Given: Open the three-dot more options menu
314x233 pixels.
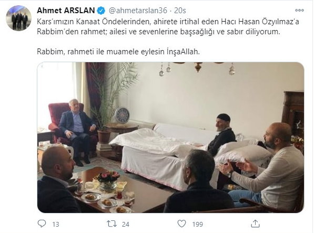Looking at the screenshot, I should [299, 10].
